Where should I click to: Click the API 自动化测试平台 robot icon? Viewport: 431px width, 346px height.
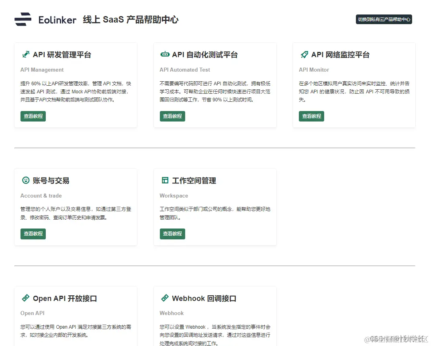[165, 54]
